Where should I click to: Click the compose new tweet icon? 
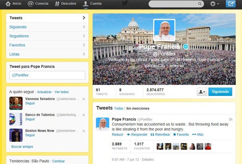231,4
